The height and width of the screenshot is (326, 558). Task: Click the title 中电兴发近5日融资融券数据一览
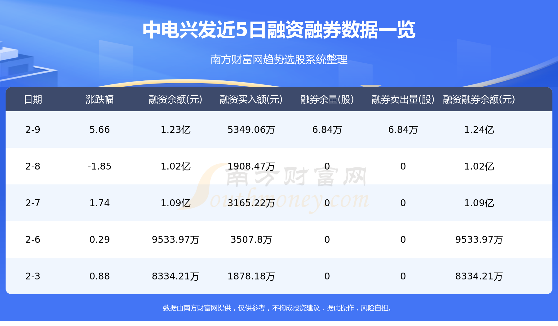tap(279, 30)
